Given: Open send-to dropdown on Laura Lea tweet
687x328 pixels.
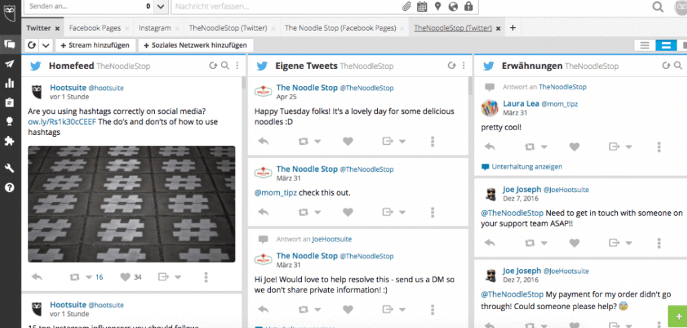Looking at the screenshot, I should click(629, 147).
